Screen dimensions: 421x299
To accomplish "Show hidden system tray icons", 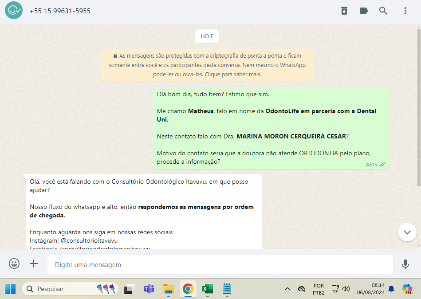I will [x=287, y=289].
